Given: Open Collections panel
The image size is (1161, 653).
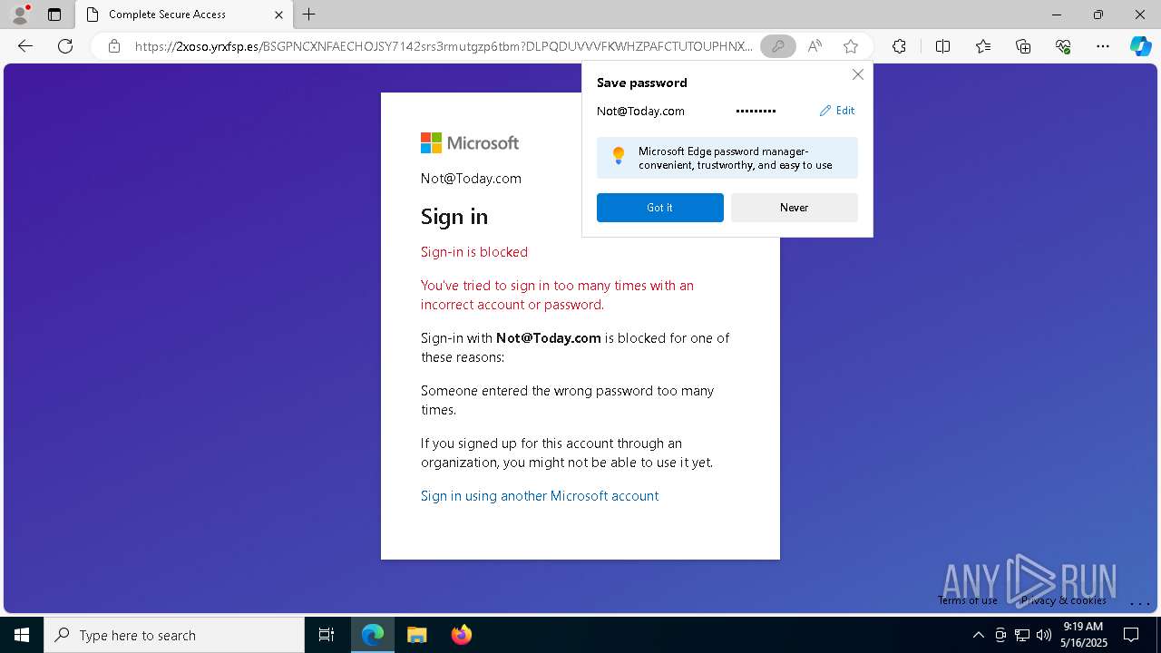Looking at the screenshot, I should point(1023,46).
